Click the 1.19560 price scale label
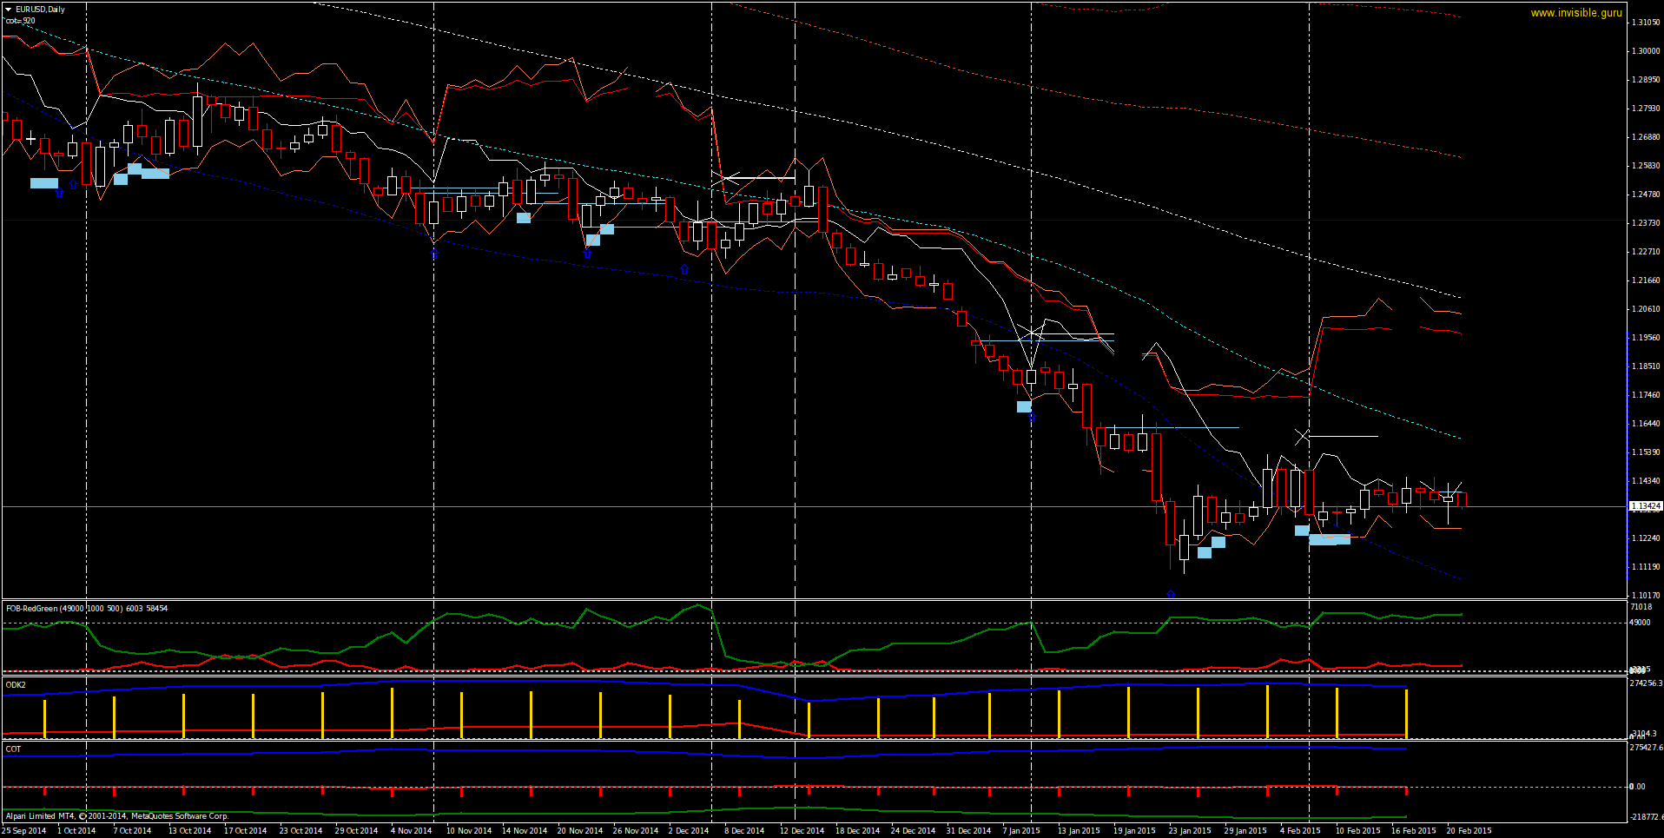Image resolution: width=1664 pixels, height=838 pixels. (x=1646, y=338)
